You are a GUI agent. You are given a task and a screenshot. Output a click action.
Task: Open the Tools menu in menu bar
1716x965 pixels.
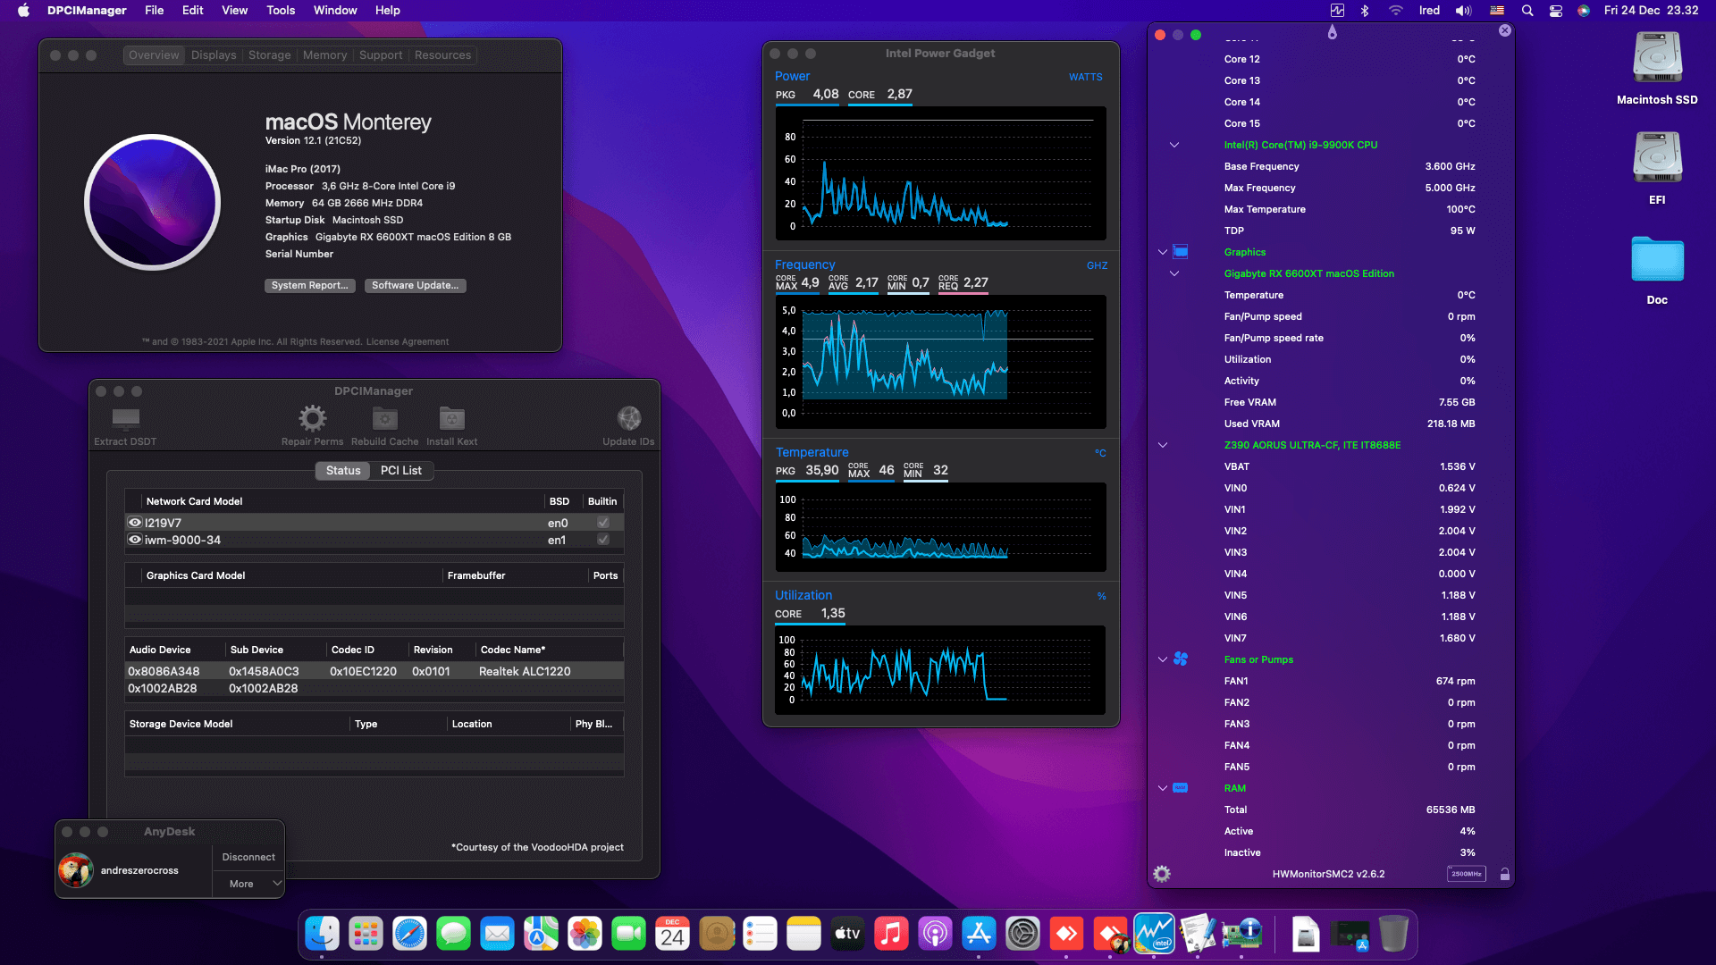[281, 11]
